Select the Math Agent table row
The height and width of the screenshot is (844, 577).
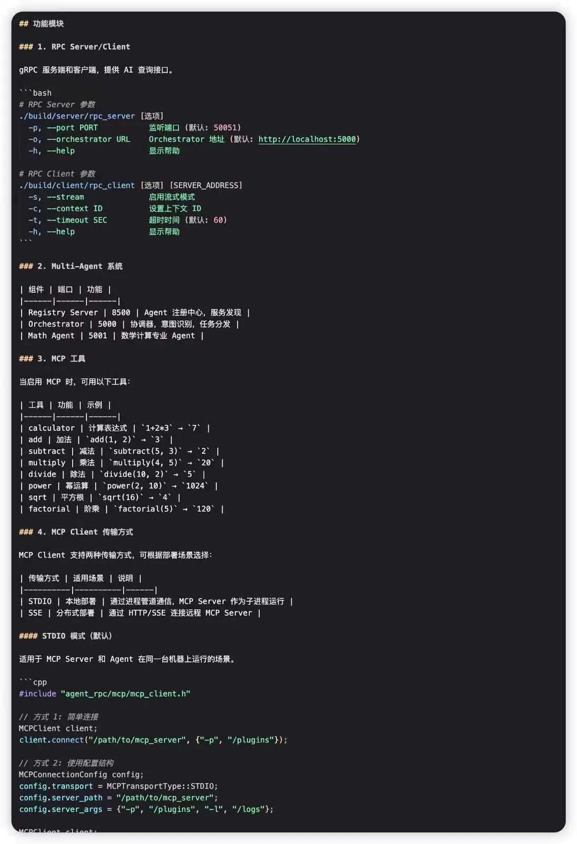pos(111,336)
